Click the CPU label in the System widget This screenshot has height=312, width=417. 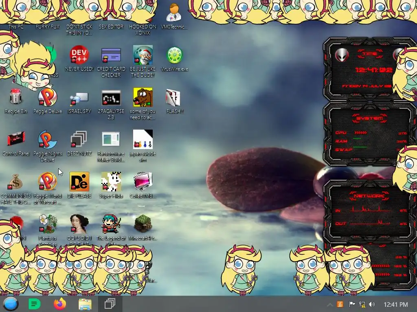(x=341, y=133)
